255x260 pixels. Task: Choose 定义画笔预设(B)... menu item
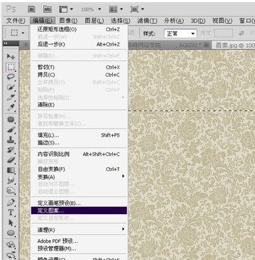click(x=79, y=203)
